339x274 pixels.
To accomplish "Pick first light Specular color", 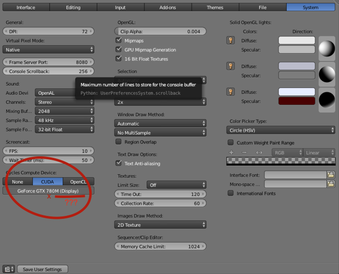I will [296, 49].
